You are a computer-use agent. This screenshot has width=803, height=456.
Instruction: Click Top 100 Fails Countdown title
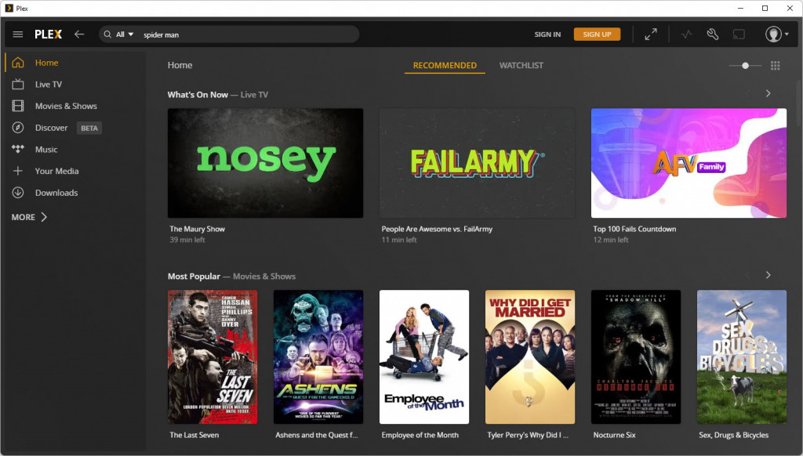tap(634, 229)
